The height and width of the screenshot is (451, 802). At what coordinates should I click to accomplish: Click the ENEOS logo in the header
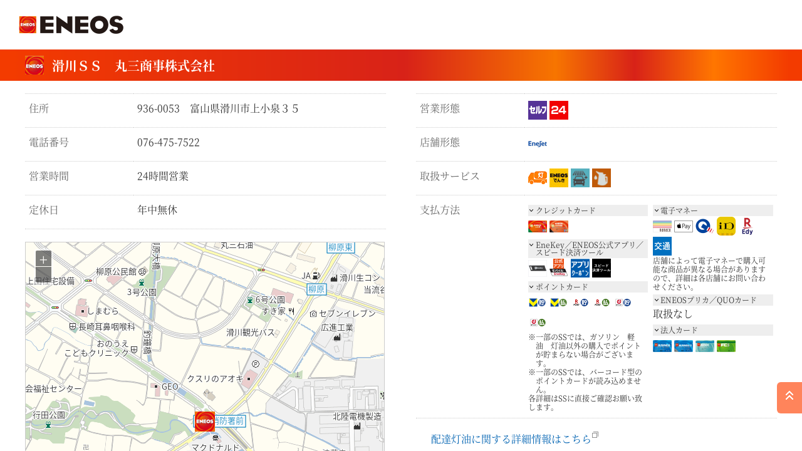tap(71, 25)
